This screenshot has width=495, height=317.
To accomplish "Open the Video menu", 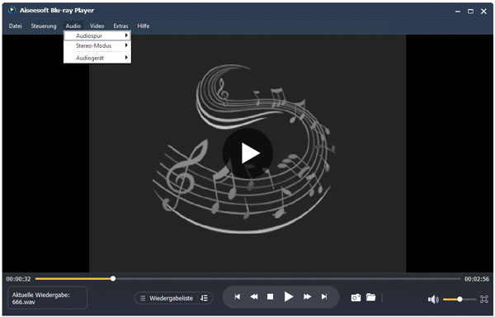I will click(97, 26).
